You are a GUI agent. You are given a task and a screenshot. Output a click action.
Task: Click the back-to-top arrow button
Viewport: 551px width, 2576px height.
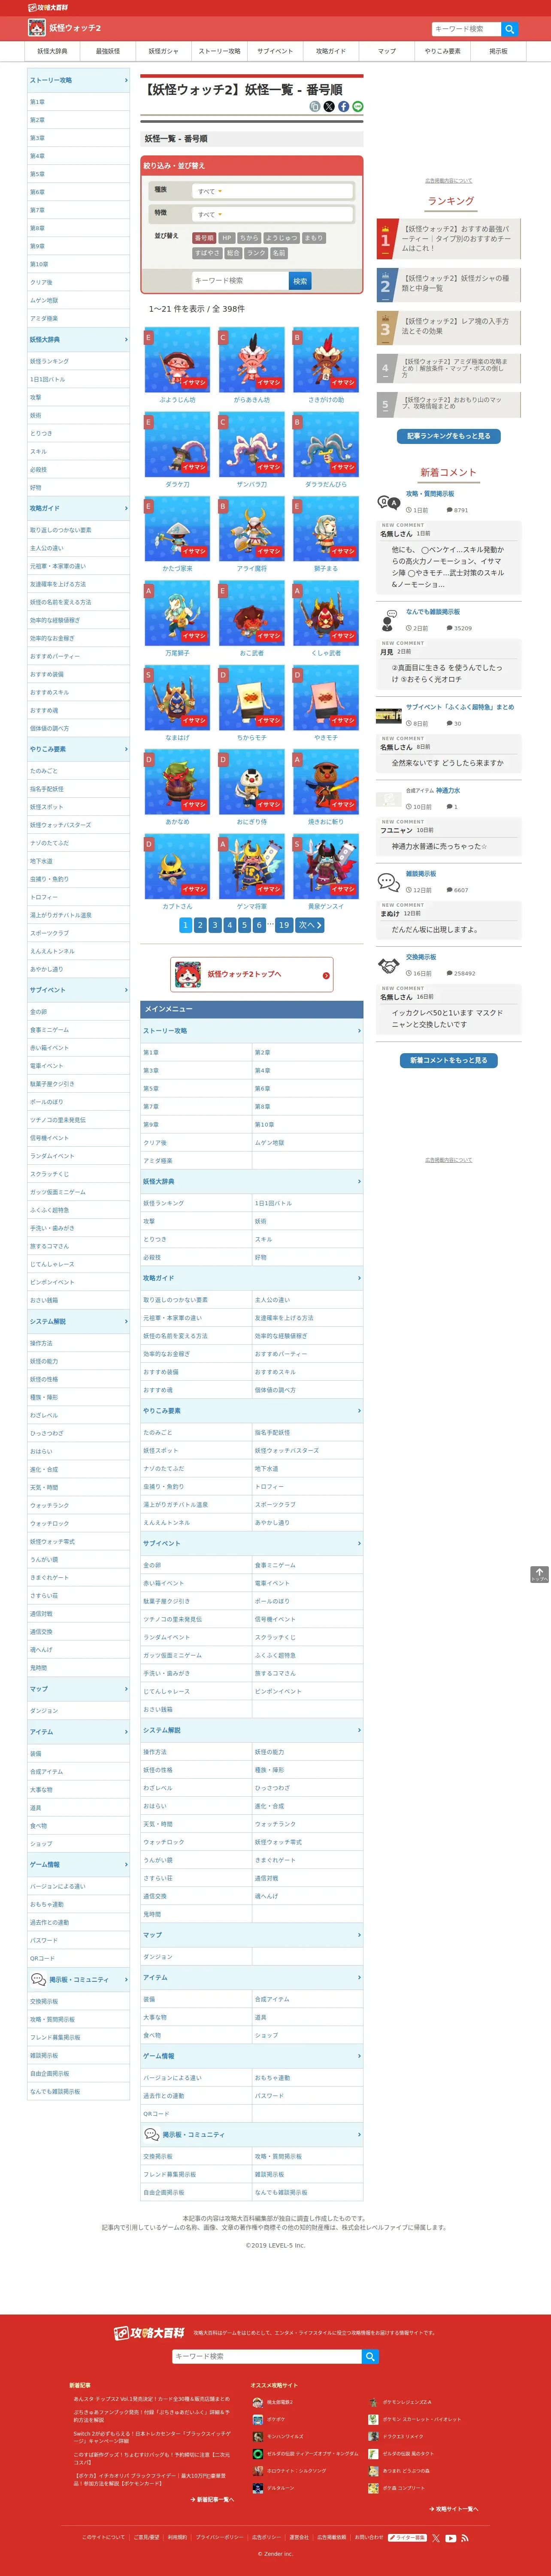click(539, 1574)
